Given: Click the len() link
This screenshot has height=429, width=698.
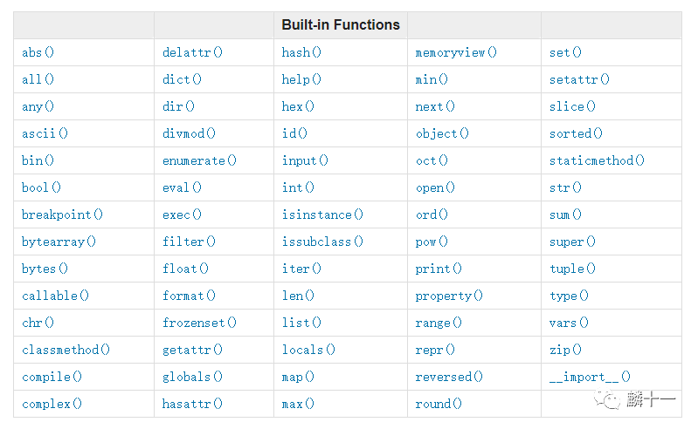Looking at the screenshot, I should pyautogui.click(x=298, y=296).
